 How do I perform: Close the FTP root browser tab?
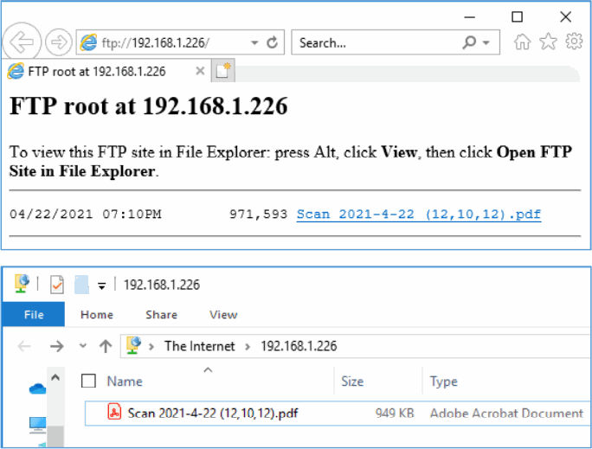[201, 71]
